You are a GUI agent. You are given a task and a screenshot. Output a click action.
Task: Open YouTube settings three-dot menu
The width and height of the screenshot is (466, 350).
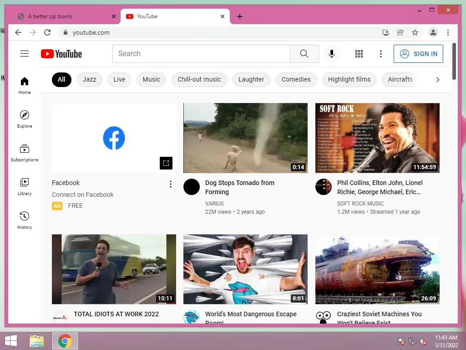(381, 54)
